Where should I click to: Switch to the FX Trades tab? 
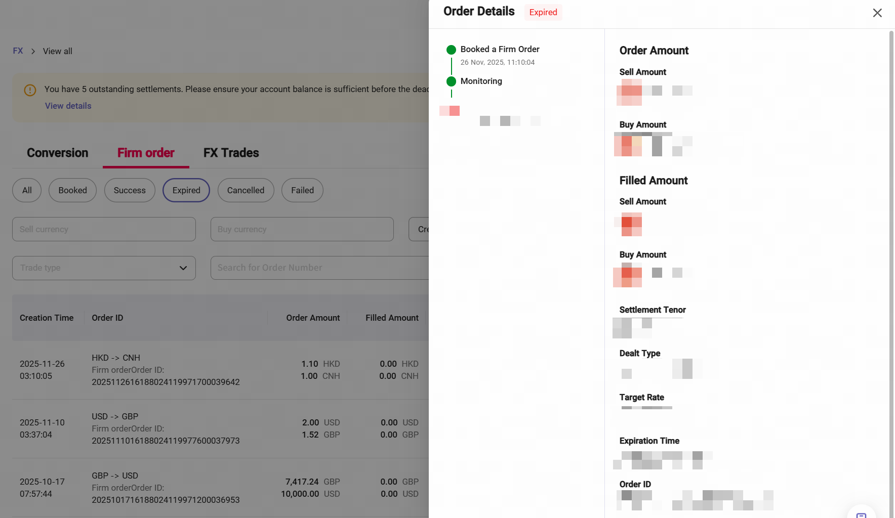pos(231,153)
